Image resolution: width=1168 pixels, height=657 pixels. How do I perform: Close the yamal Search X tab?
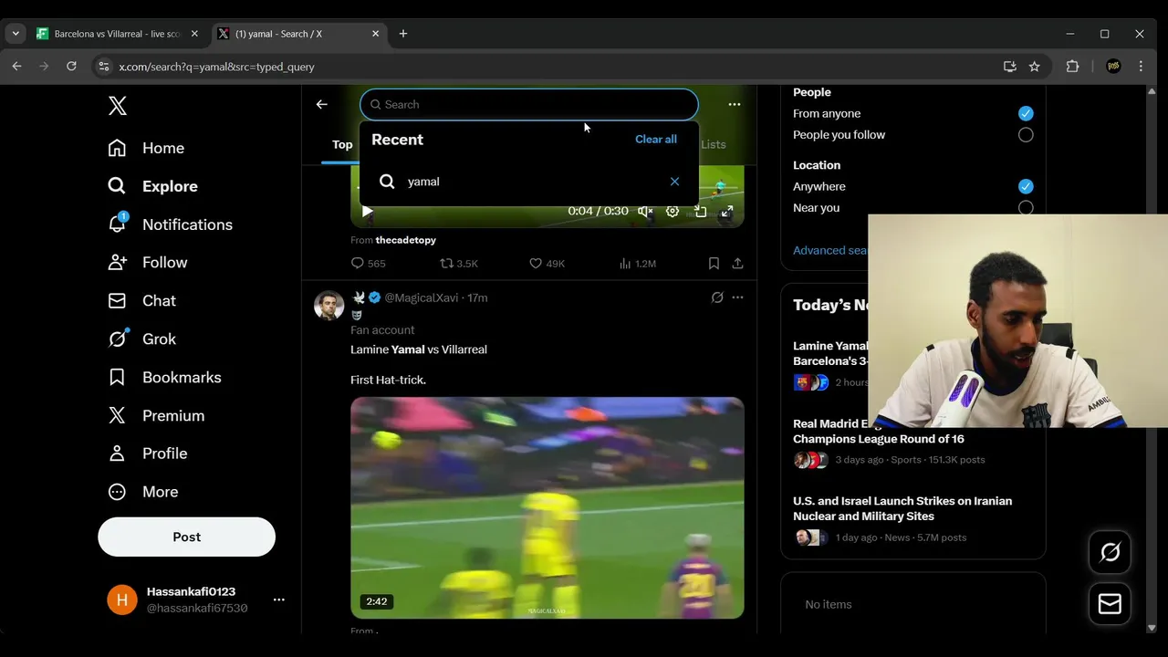[375, 34]
